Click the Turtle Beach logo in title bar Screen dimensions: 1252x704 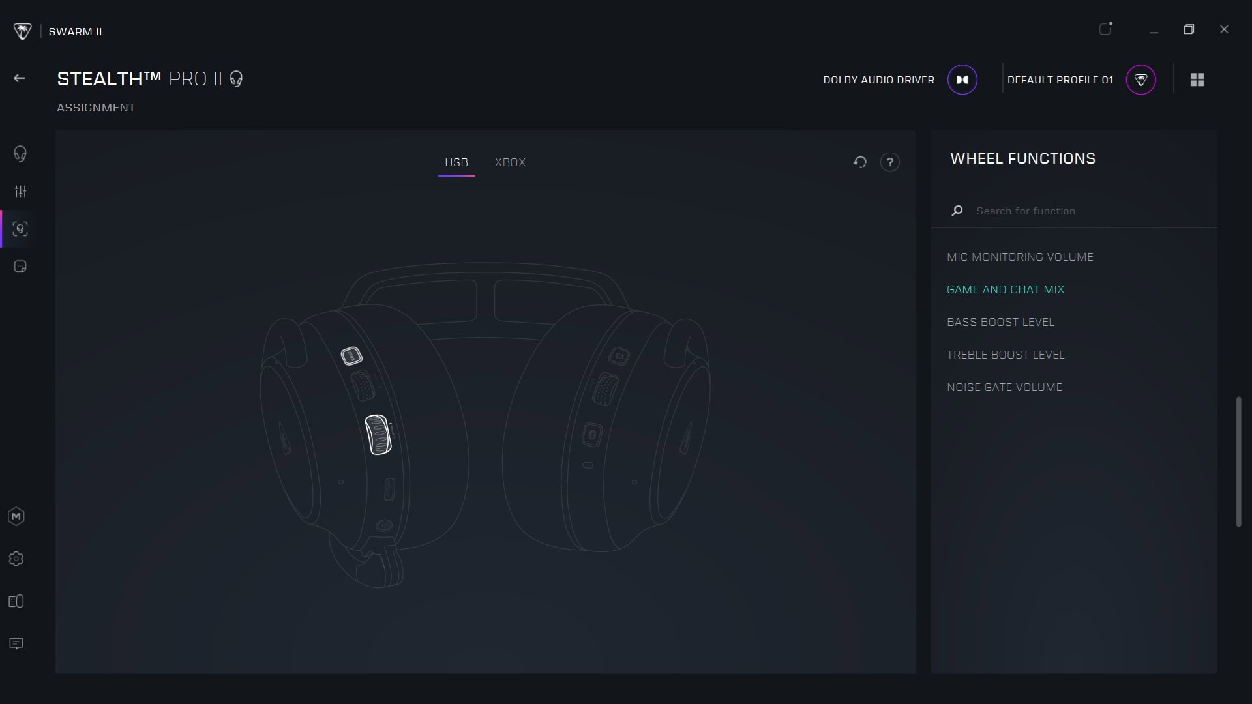click(22, 31)
